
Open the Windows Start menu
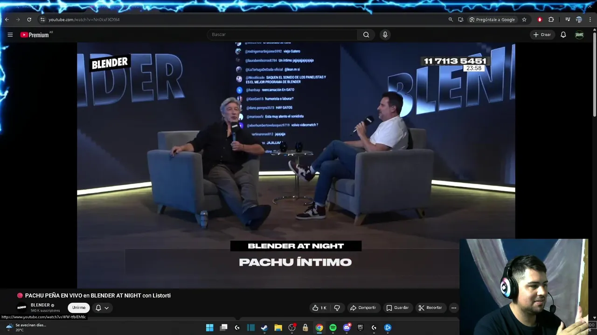coord(210,328)
